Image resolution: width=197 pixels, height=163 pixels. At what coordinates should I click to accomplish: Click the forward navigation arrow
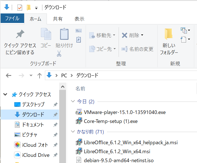21,76
